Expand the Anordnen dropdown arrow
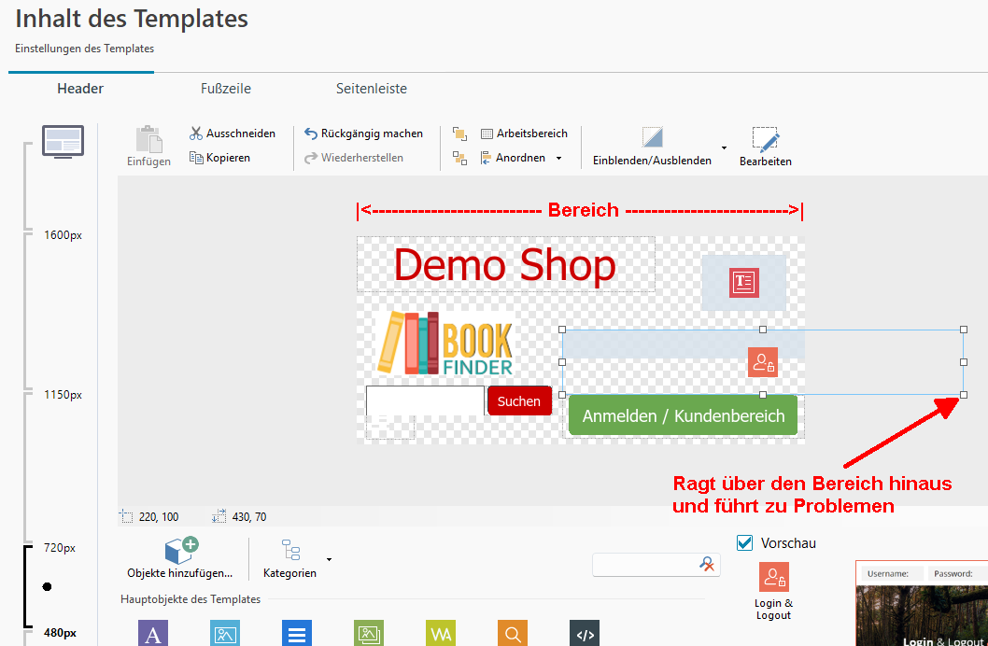 [559, 159]
